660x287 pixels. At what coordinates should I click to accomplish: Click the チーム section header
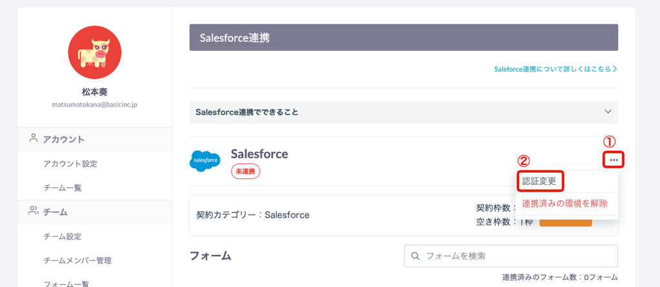(95, 212)
